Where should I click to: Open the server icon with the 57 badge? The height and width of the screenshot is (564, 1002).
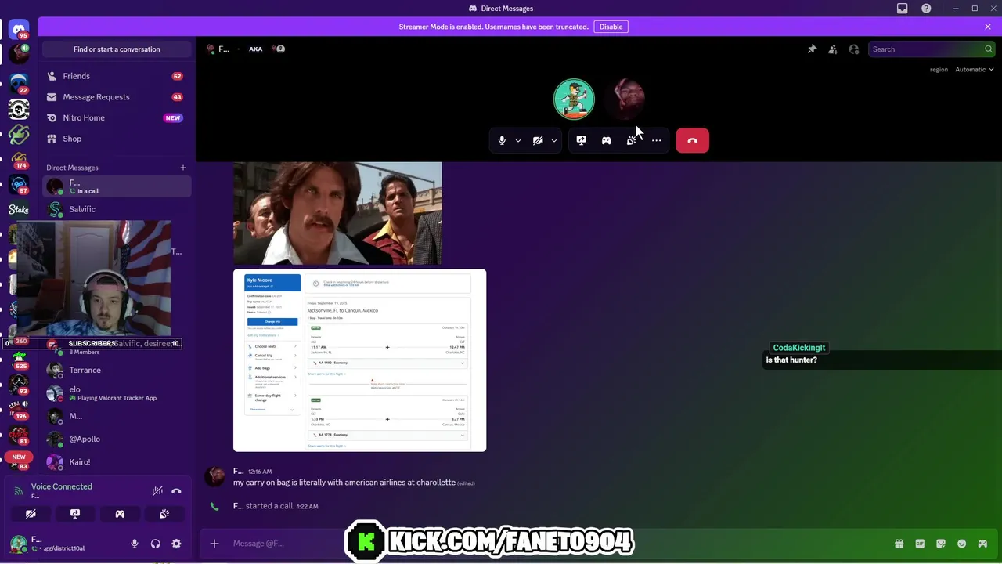click(x=19, y=185)
